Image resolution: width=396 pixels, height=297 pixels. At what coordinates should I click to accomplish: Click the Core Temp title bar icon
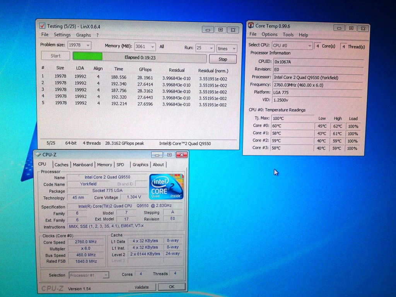tap(251, 25)
